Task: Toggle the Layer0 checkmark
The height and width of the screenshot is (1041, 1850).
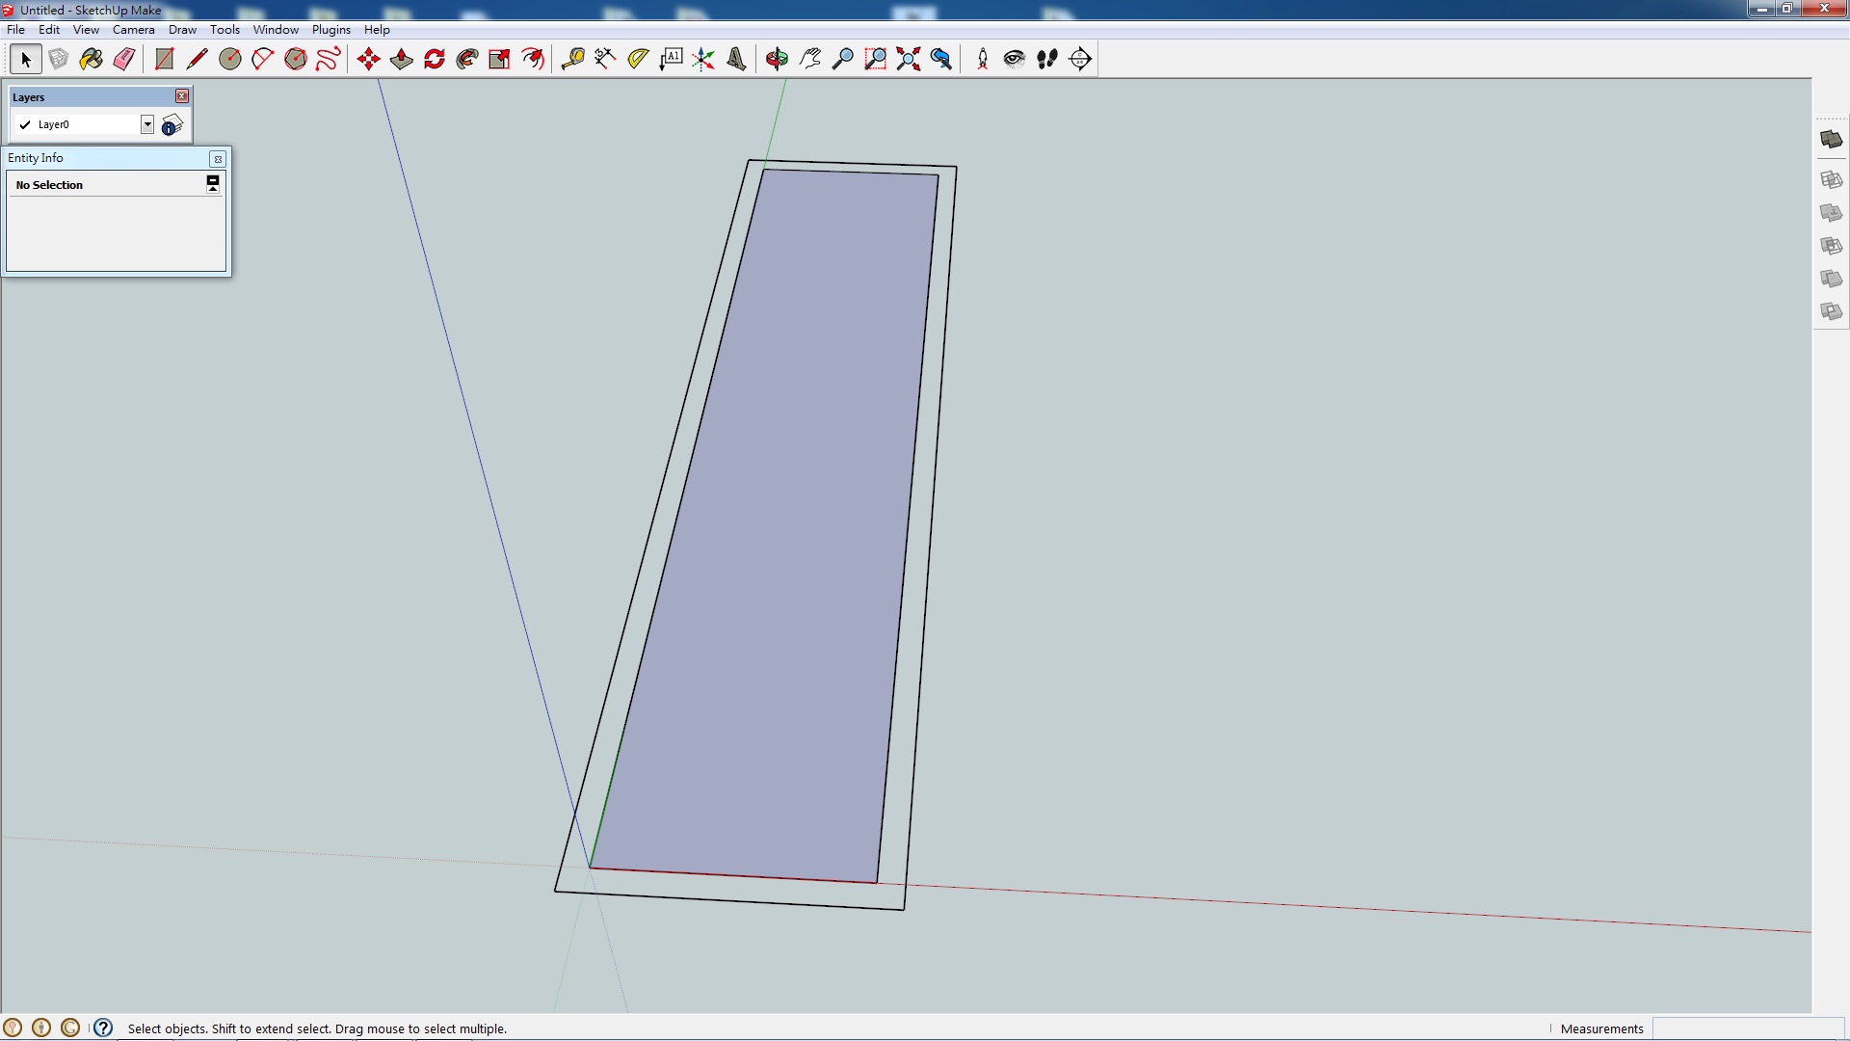Action: [x=25, y=124]
